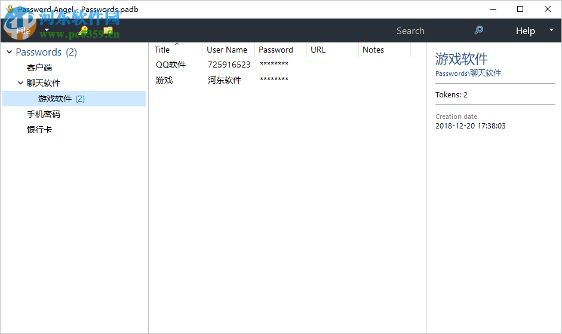
Task: Open the Help dropdown arrow
Action: click(552, 30)
